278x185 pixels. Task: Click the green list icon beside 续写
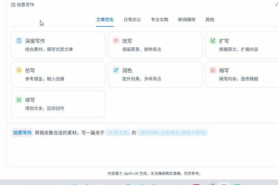pyautogui.click(x=19, y=100)
